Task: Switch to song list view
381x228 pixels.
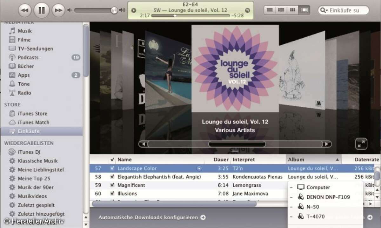Action: tap(270, 10)
